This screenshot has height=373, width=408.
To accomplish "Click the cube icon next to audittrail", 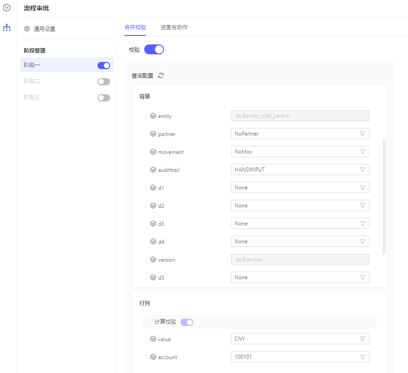I will [153, 170].
